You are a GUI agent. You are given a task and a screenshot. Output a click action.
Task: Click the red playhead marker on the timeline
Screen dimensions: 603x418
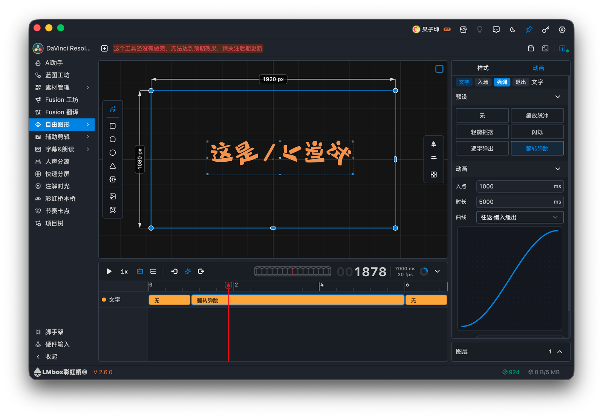[228, 285]
